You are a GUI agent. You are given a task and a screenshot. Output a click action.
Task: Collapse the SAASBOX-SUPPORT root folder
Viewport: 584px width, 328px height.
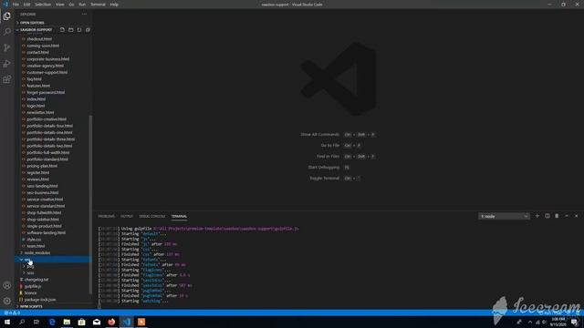[36, 30]
